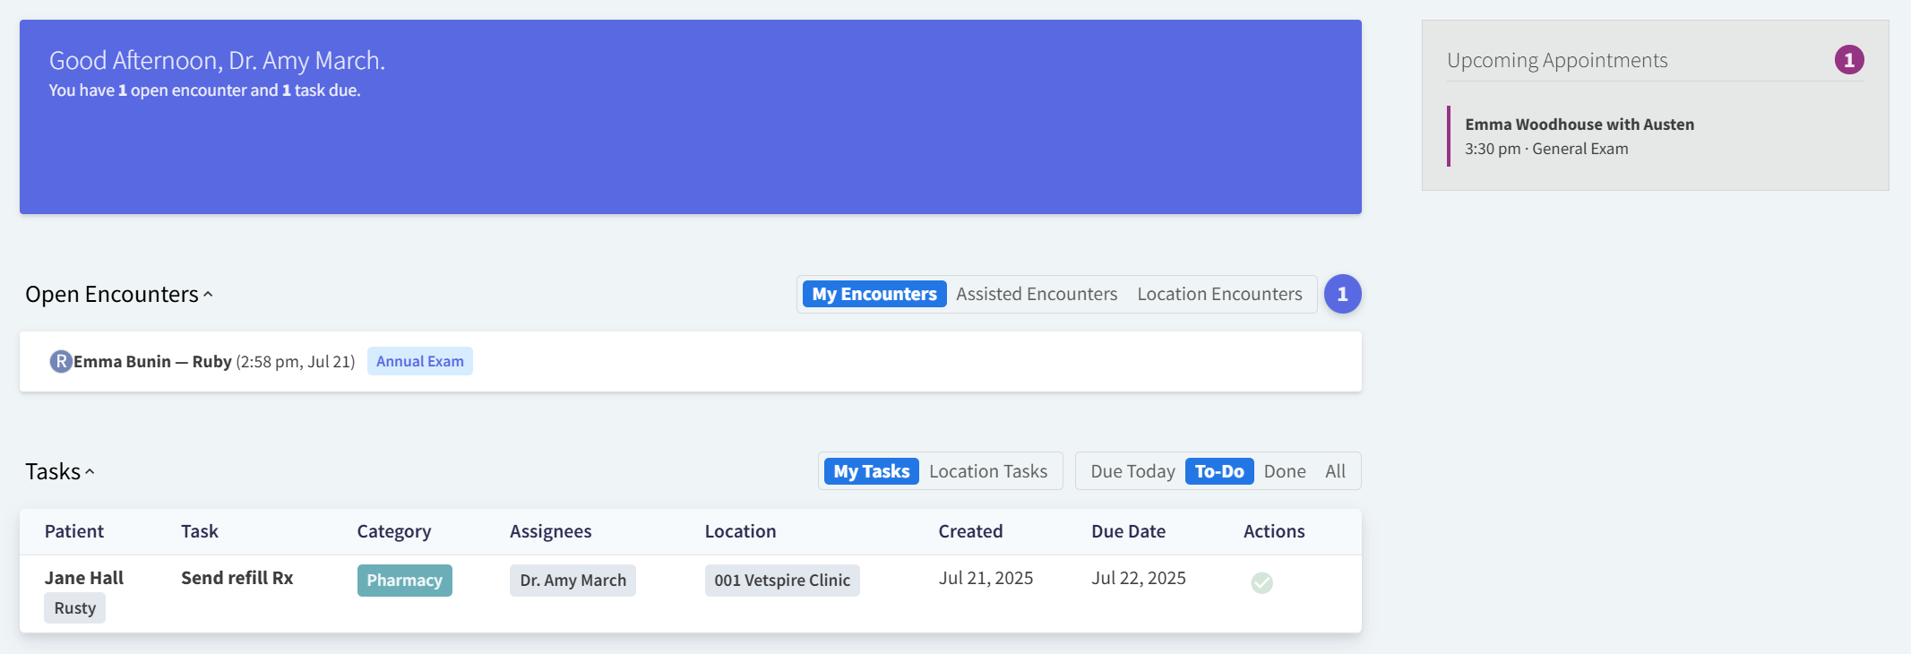
Task: Click Ruby's patient avatar icon
Action: coord(60,361)
